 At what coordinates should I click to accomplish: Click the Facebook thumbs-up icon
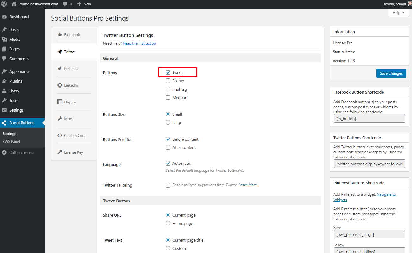(x=60, y=34)
